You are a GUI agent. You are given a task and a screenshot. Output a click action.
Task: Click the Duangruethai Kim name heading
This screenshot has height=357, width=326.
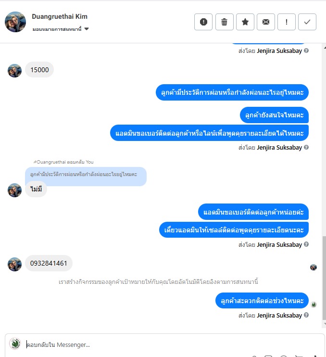pos(60,16)
